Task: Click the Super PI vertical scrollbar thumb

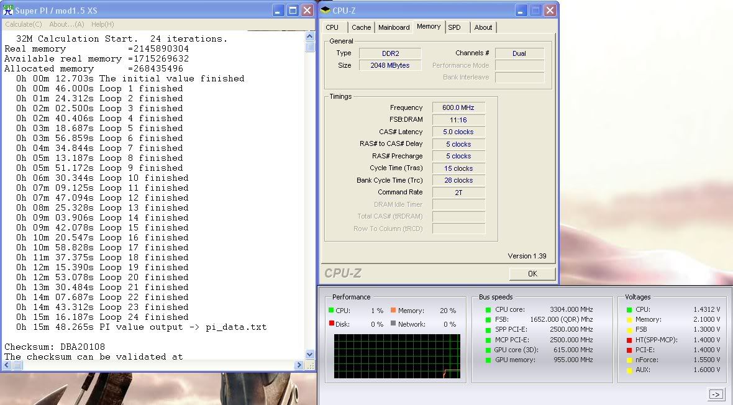Action: (309, 47)
